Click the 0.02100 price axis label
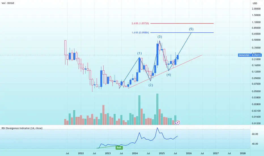Viewport: 264px width, 156px height. 256,111
